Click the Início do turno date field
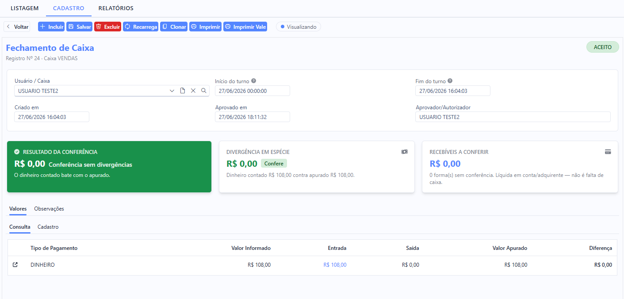 pyautogui.click(x=253, y=91)
